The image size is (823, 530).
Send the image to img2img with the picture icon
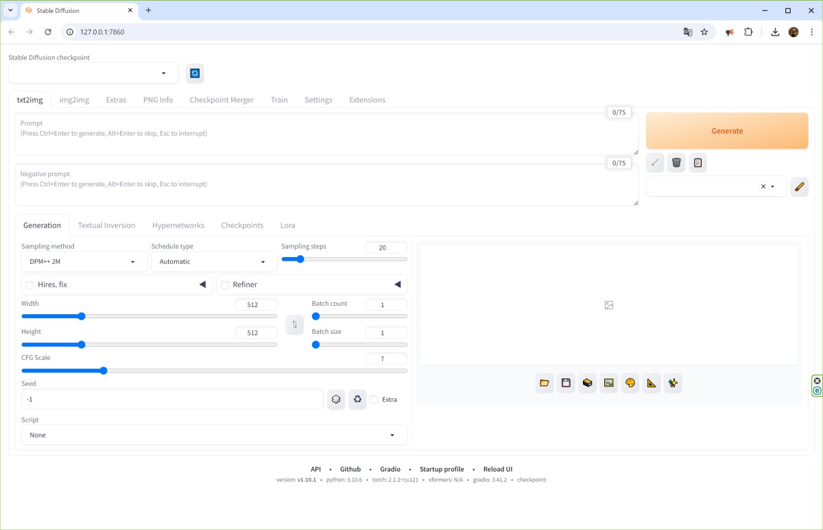point(608,383)
